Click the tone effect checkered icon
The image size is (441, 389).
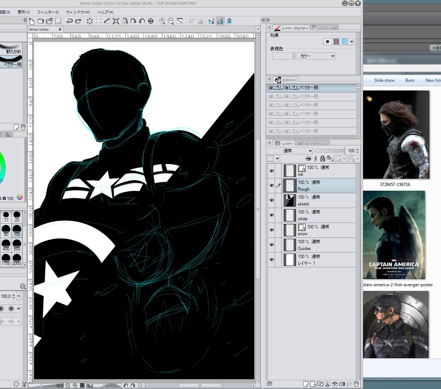click(336, 42)
